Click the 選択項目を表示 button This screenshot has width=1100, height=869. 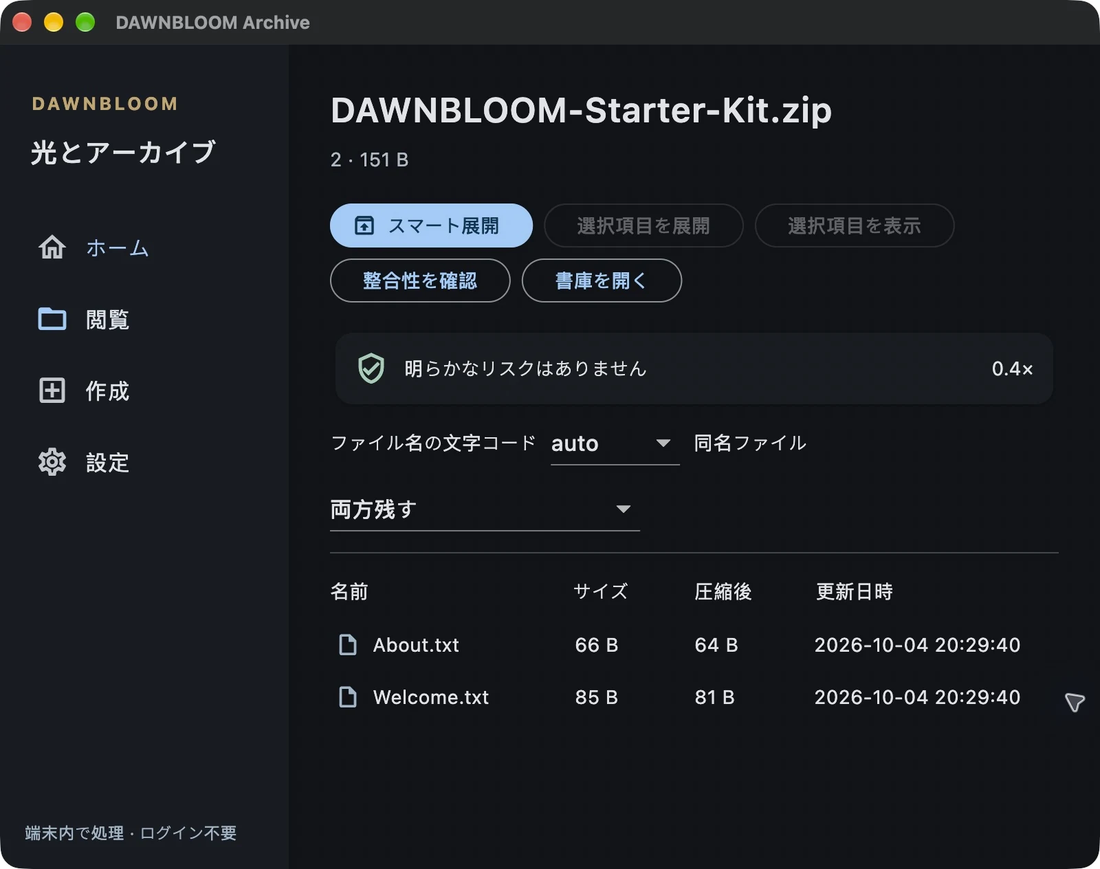[x=855, y=225]
